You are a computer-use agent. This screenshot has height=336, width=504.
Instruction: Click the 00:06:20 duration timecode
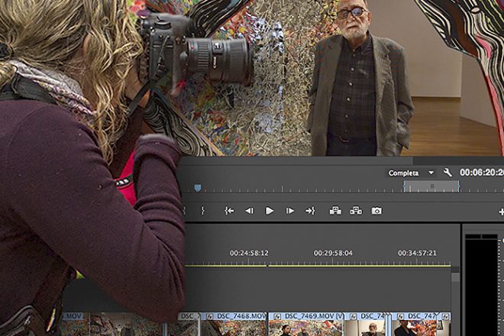coord(482,173)
